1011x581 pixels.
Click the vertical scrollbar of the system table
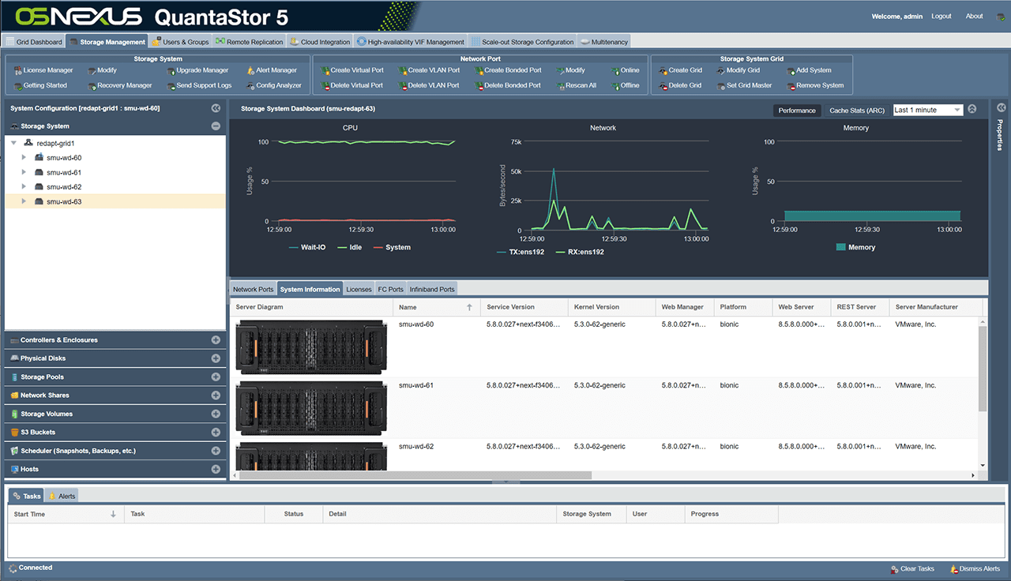pos(983,368)
